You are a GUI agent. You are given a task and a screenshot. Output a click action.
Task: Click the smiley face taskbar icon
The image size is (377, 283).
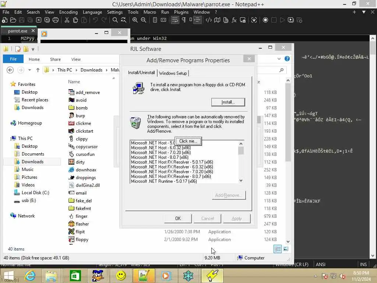click(x=121, y=276)
